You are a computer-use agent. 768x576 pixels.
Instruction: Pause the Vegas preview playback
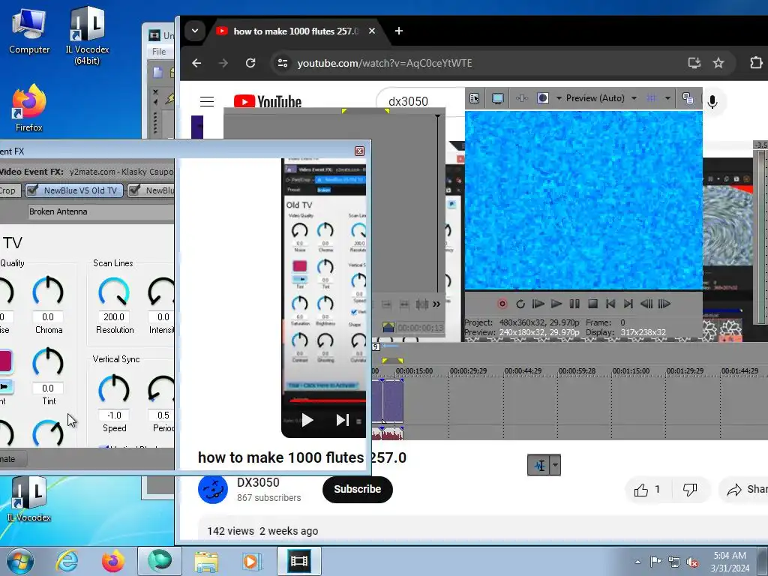pos(574,304)
